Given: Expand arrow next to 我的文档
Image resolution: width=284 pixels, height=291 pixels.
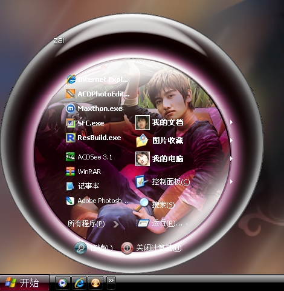Looking at the screenshot, I should 231,122.
